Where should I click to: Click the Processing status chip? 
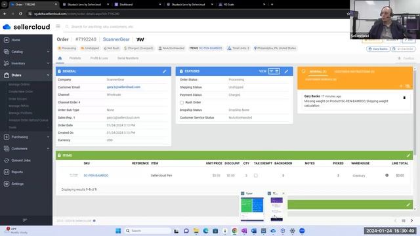click(67, 48)
